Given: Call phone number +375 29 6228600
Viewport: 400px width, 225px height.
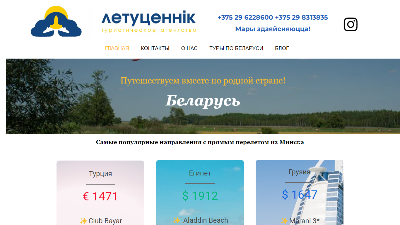Looking at the screenshot, I should pos(245,18).
